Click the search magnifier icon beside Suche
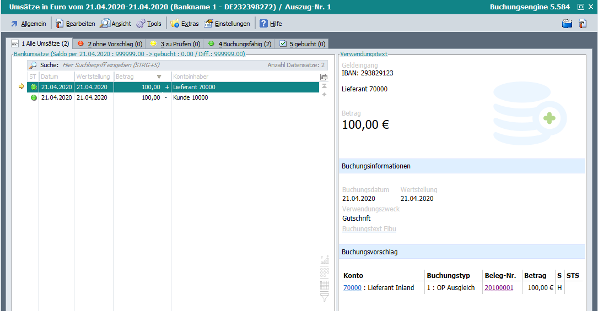Screen dimensions: 598x311 tap(33, 65)
